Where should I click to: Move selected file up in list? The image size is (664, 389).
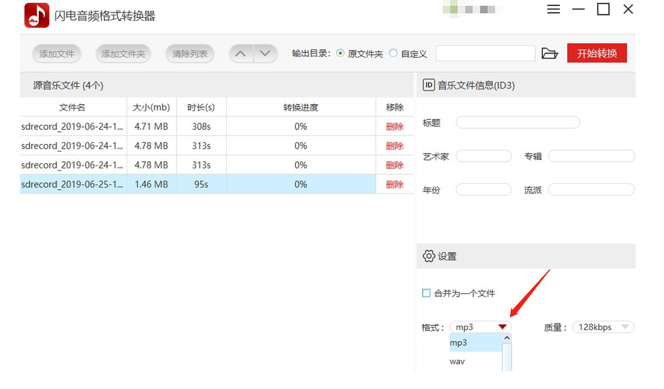241,54
